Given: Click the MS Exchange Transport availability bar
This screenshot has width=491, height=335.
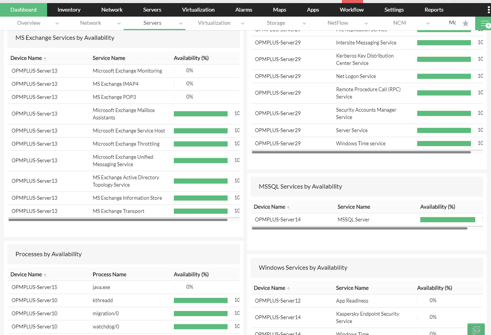Looking at the screenshot, I should (200, 211).
